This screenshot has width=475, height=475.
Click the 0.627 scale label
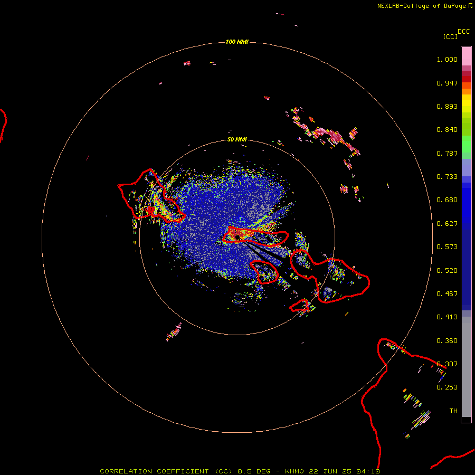coord(447,224)
